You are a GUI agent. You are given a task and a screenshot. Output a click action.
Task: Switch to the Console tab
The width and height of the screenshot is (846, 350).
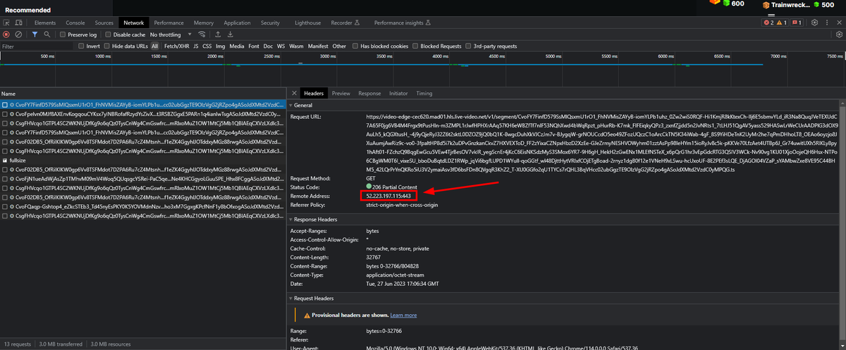[75, 23]
